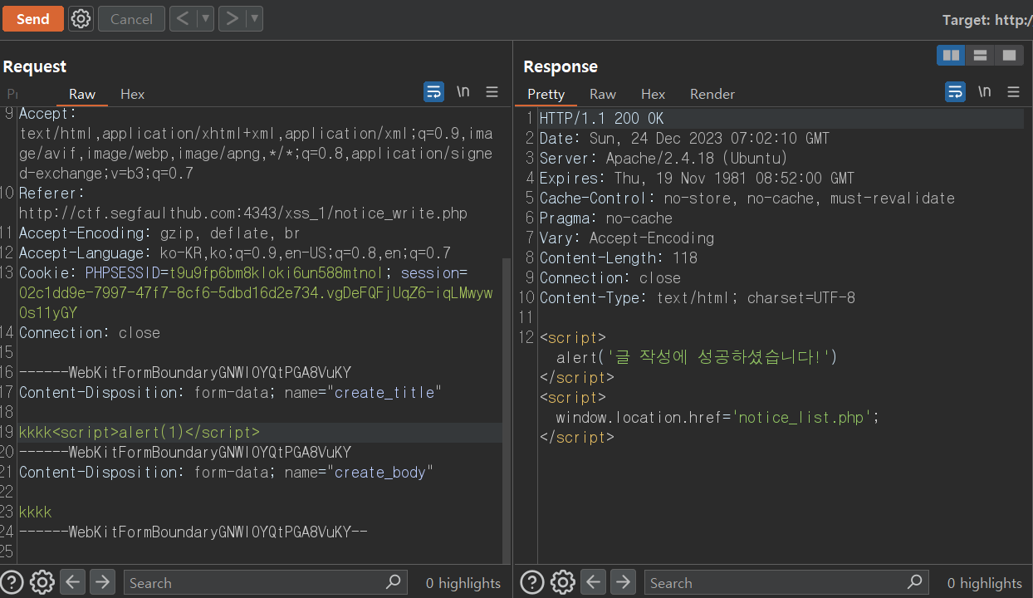Select Response Raw tab
The width and height of the screenshot is (1033, 598).
[603, 94]
